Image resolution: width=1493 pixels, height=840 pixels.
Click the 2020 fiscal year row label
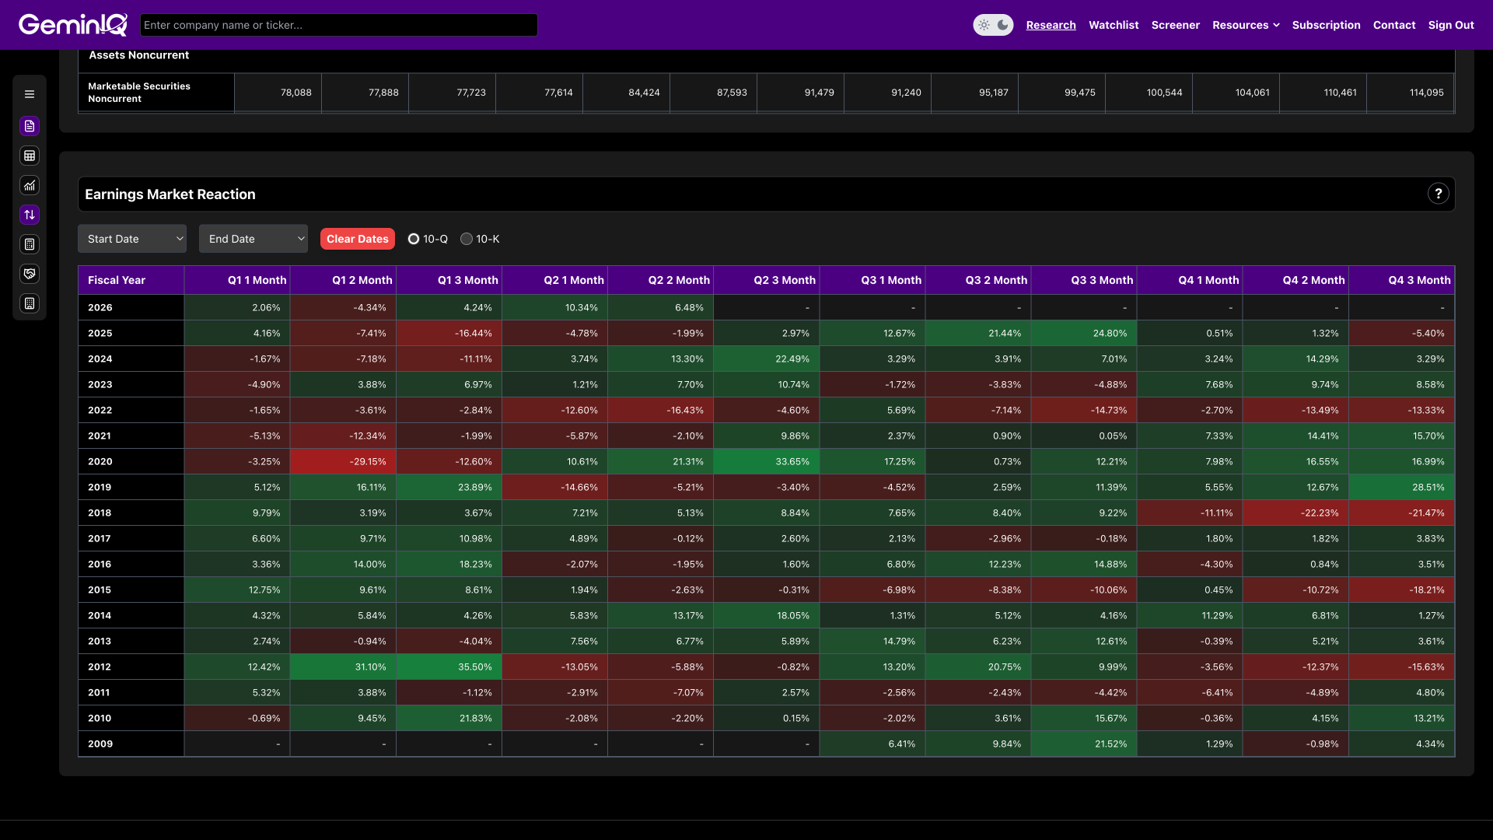131,461
